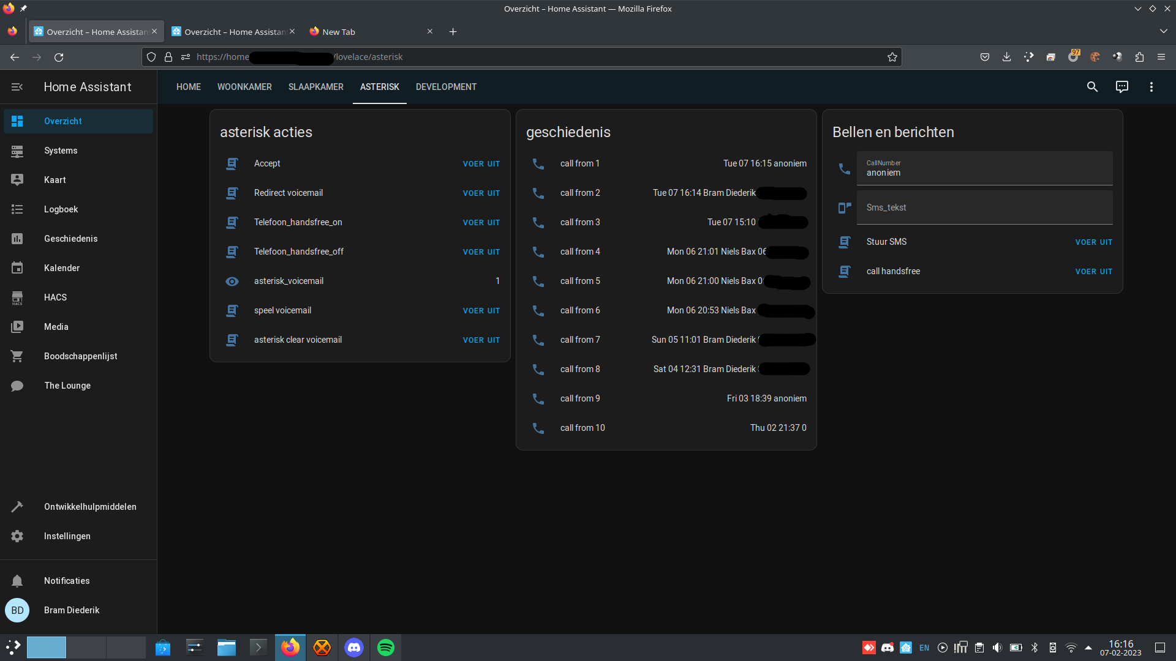The width and height of the screenshot is (1176, 661).
Task: Expand hidden system tray icons arrow
Action: coord(1088,648)
